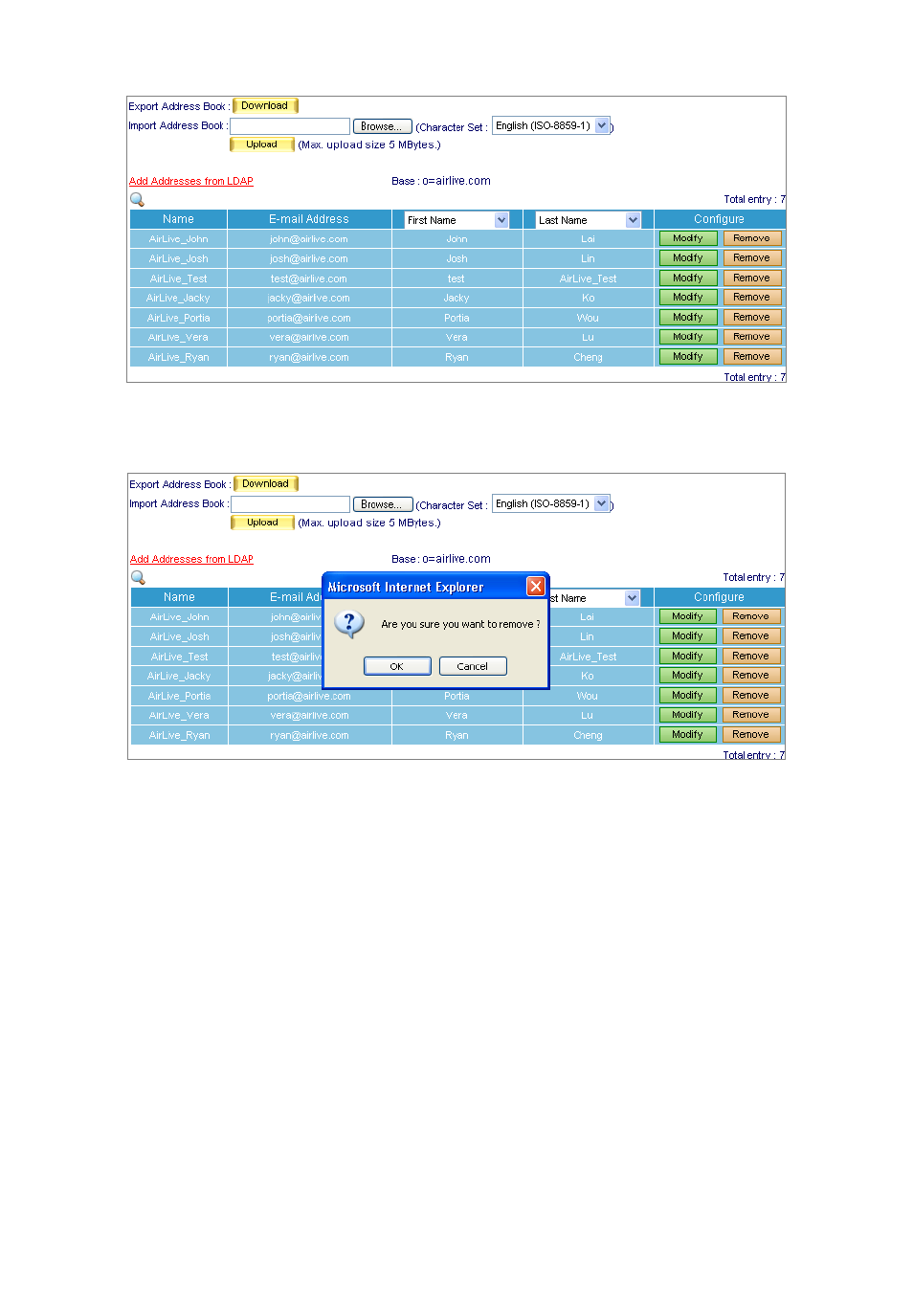Close the Microsoft Internet Explorer dialog

point(536,586)
